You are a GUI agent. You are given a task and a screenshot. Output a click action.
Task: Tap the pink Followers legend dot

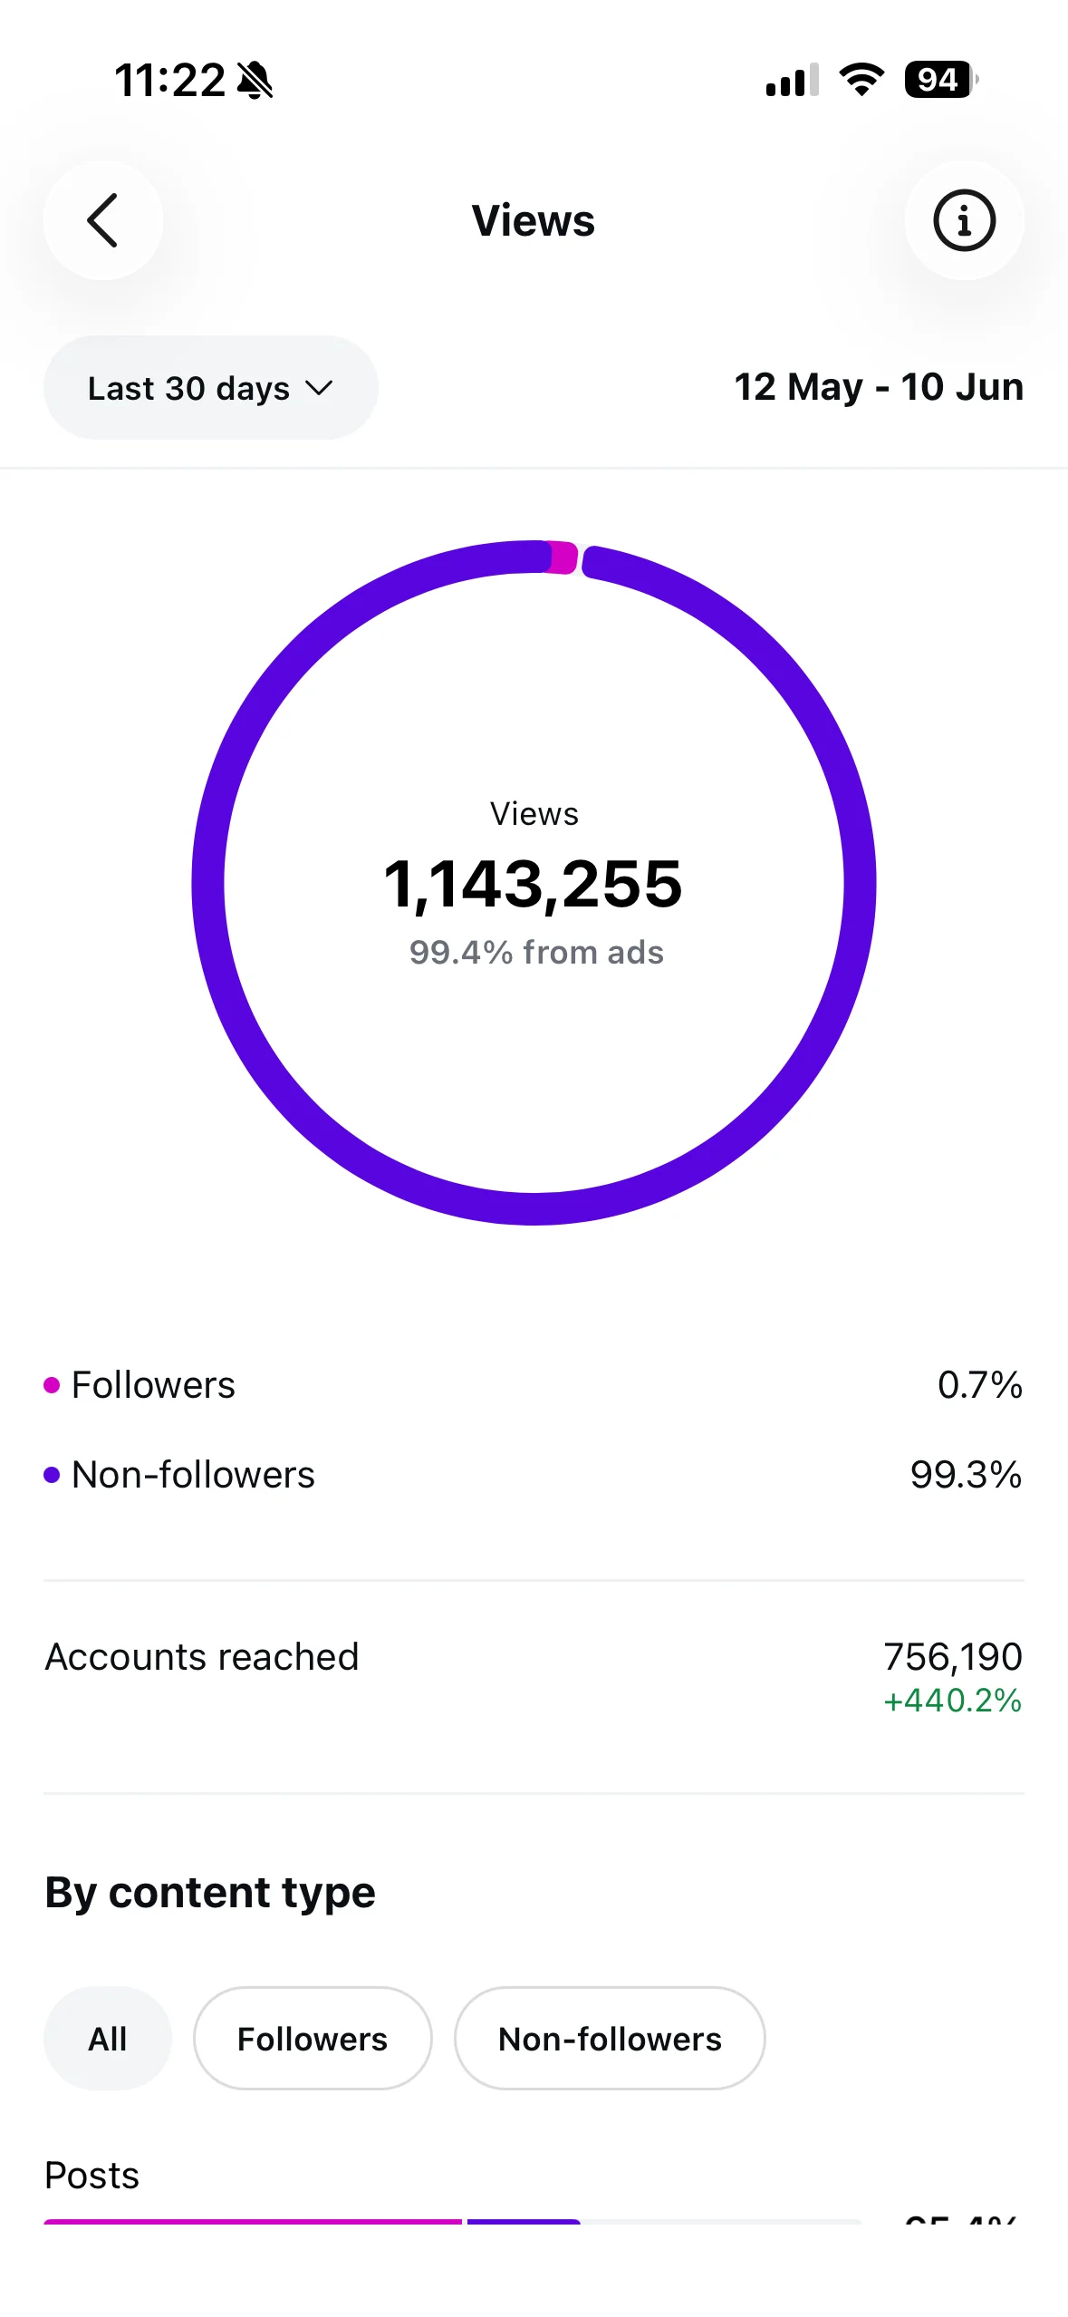pos(52,1385)
